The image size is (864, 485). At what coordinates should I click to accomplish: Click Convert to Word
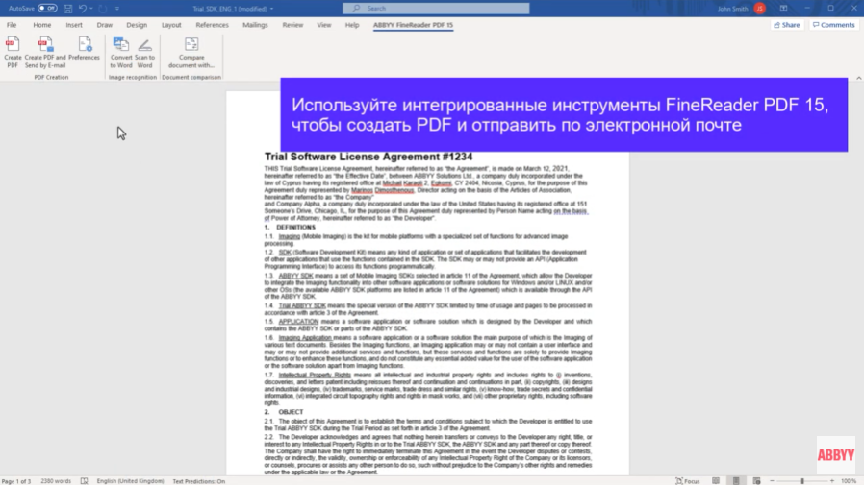[120, 53]
